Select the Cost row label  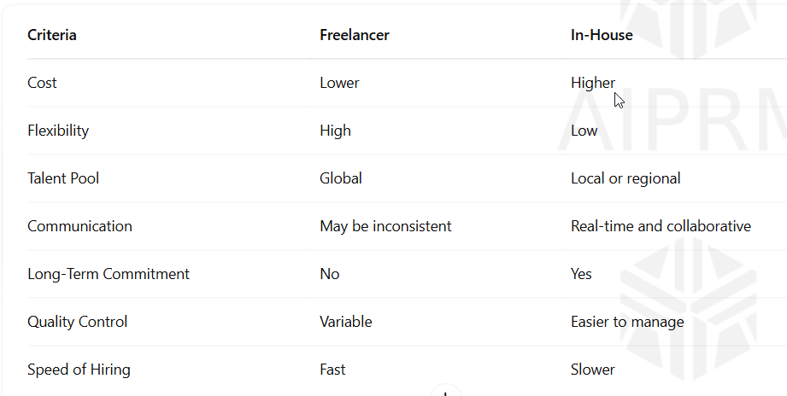[42, 83]
